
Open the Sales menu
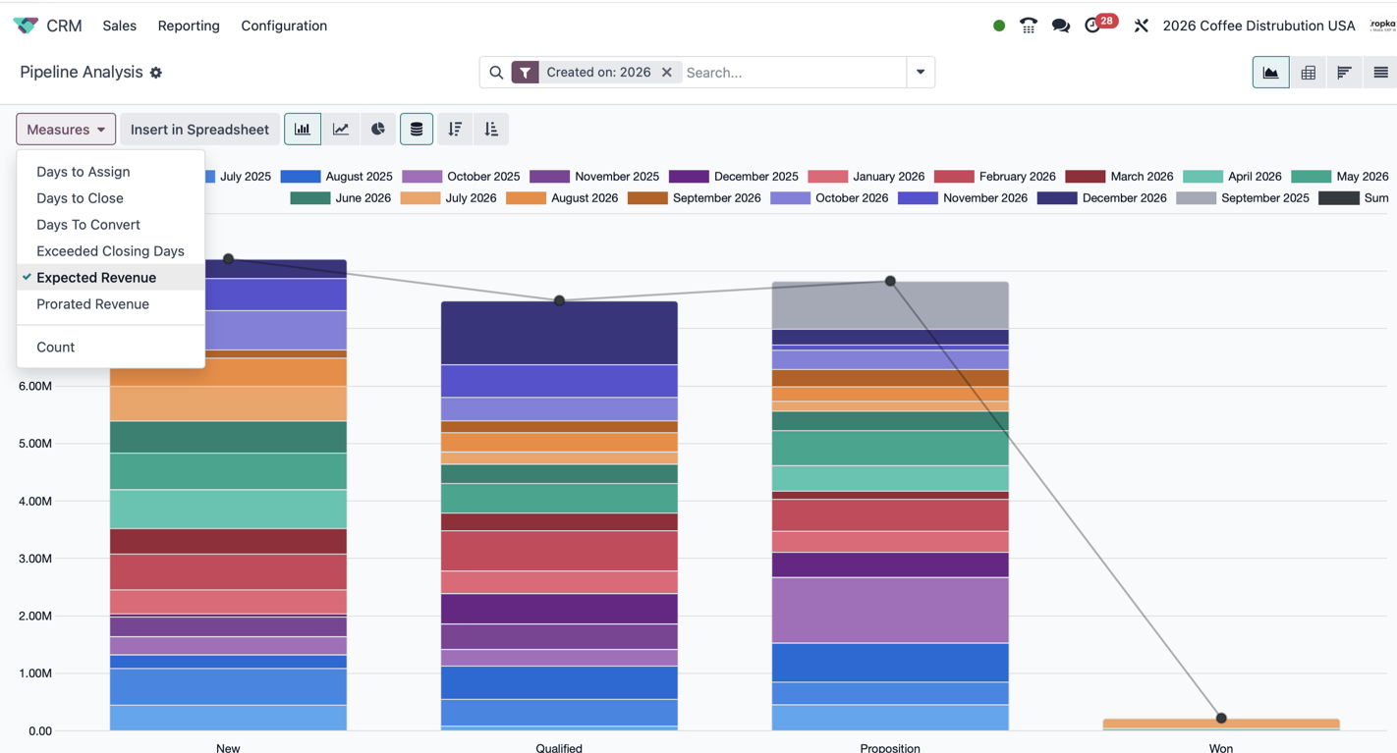pos(119,26)
